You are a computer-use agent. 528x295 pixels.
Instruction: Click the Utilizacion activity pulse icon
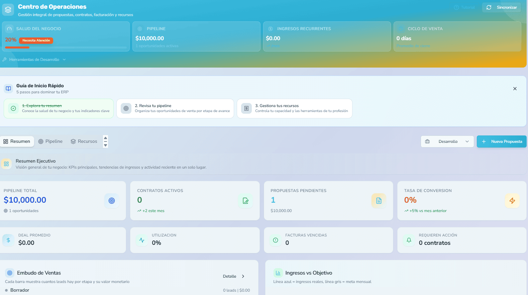tap(142, 240)
